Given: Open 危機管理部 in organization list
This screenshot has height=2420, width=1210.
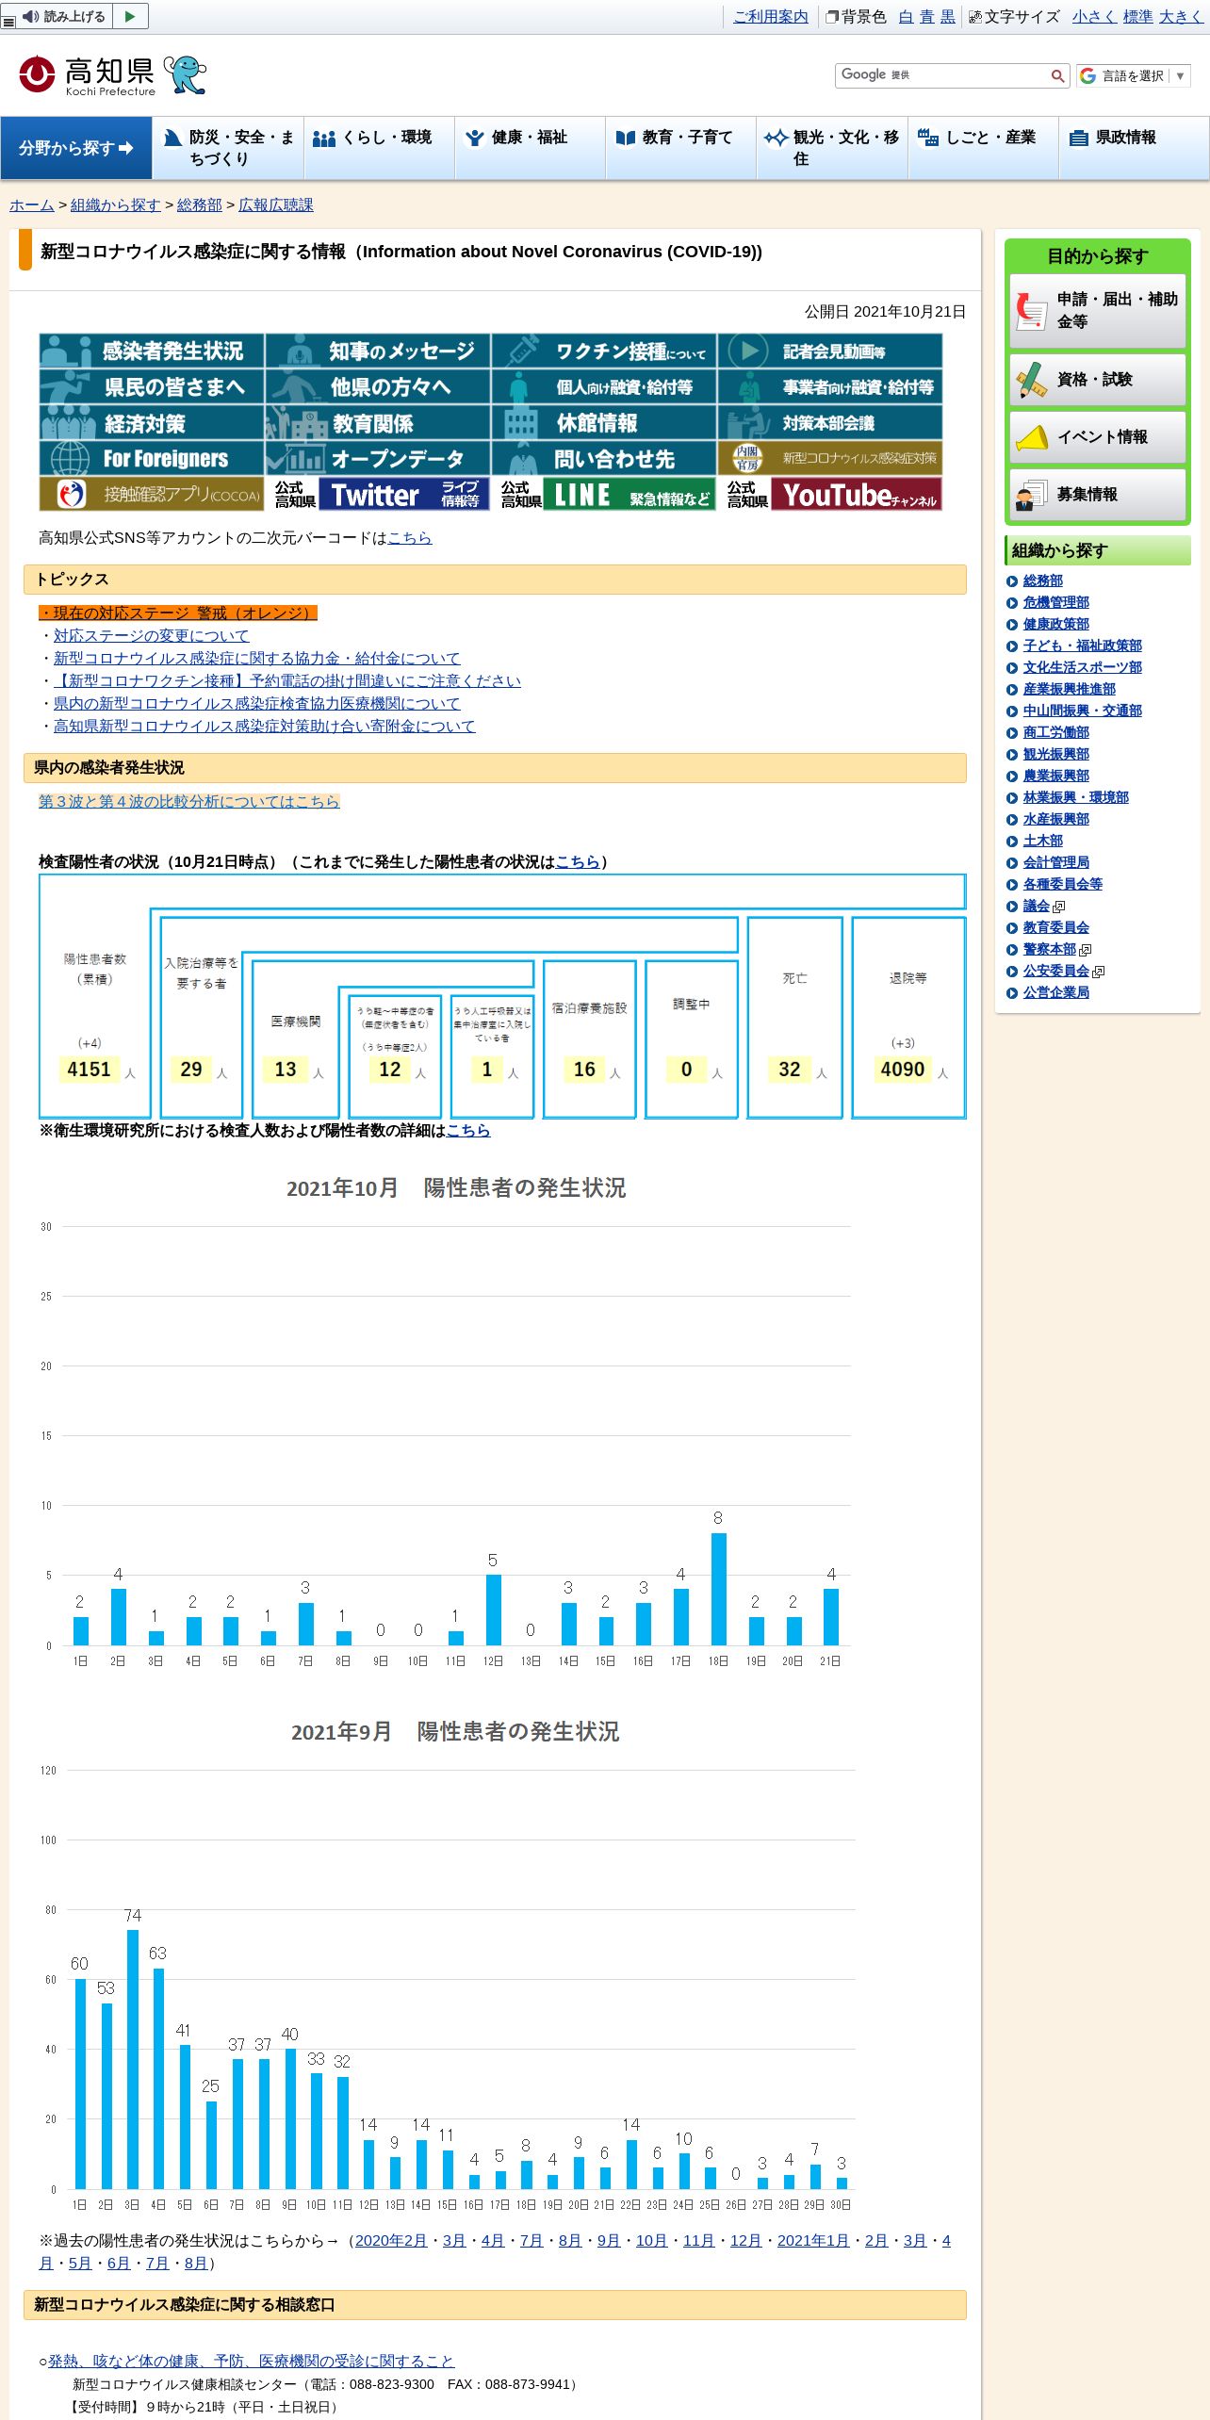Looking at the screenshot, I should tap(1055, 602).
